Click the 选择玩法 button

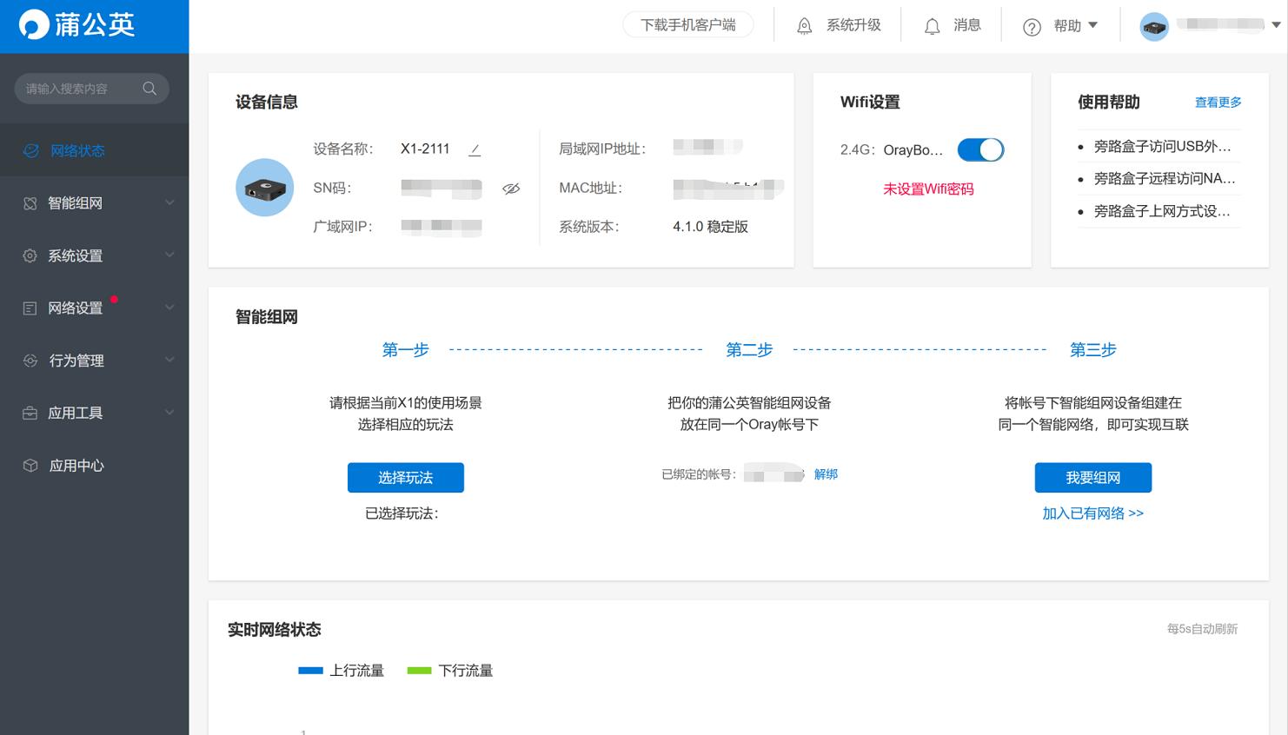(405, 477)
